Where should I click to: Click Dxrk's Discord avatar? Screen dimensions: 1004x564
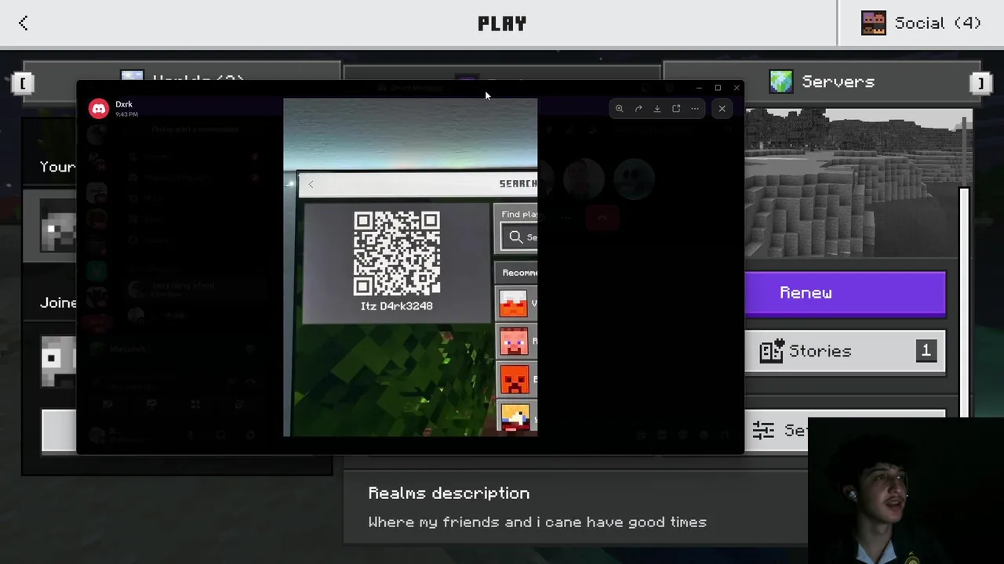pyautogui.click(x=99, y=109)
